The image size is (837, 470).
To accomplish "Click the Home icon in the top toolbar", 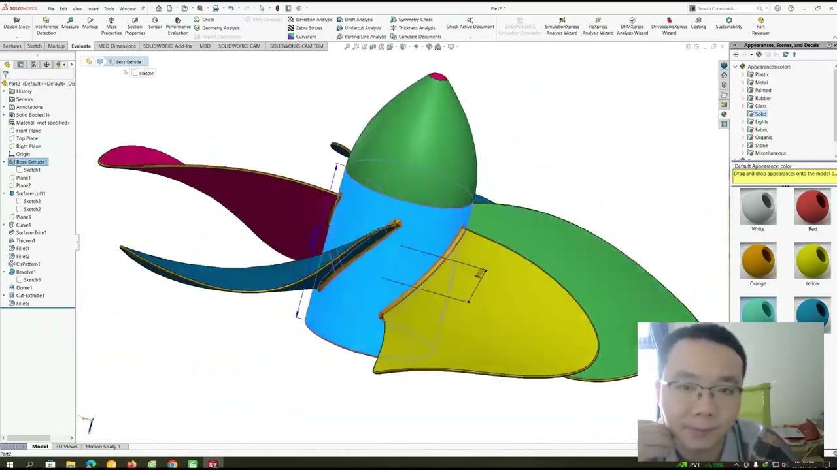I will 158,8.
